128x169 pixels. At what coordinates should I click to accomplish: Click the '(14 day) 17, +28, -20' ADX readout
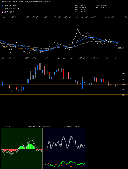pos(72,126)
